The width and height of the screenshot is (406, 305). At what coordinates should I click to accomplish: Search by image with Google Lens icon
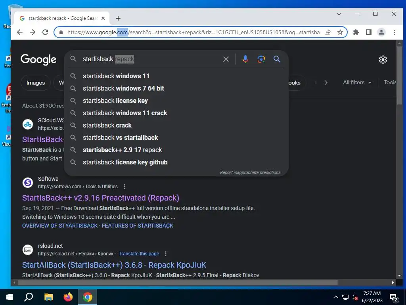pos(261,60)
